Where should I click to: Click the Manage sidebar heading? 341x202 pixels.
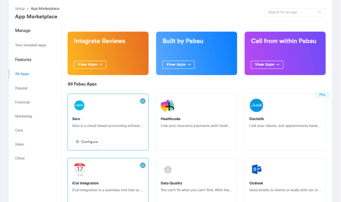pos(23,30)
